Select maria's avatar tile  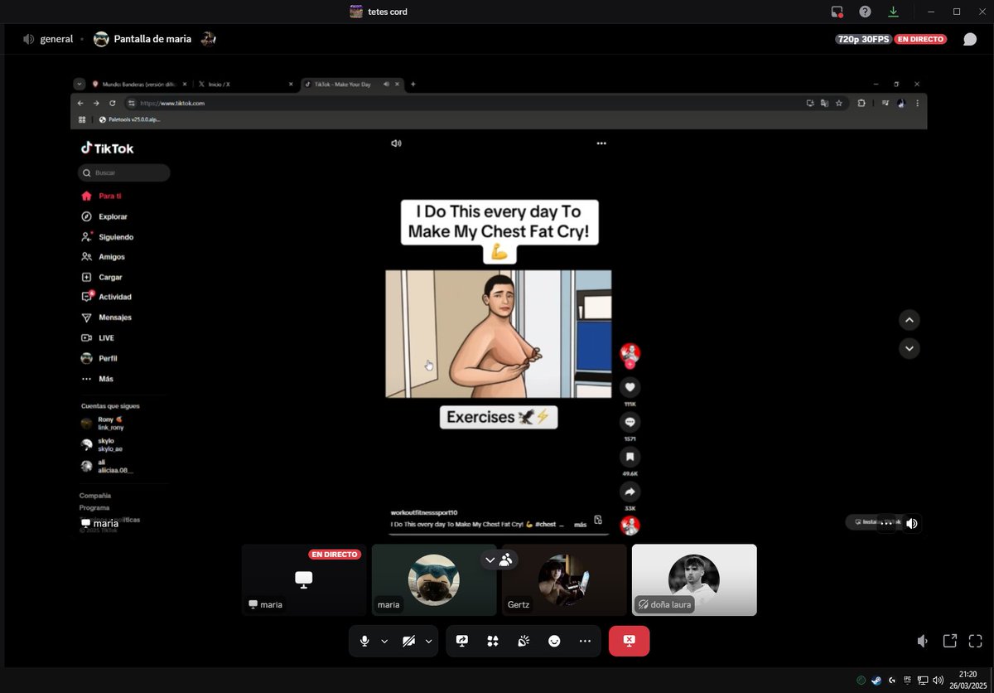(x=434, y=579)
